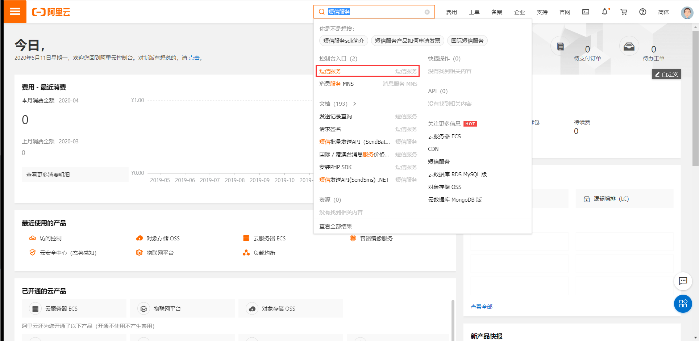Image resolution: width=699 pixels, height=341 pixels.
Task: Open 消息服务 MNS console entry
Action: pos(368,84)
